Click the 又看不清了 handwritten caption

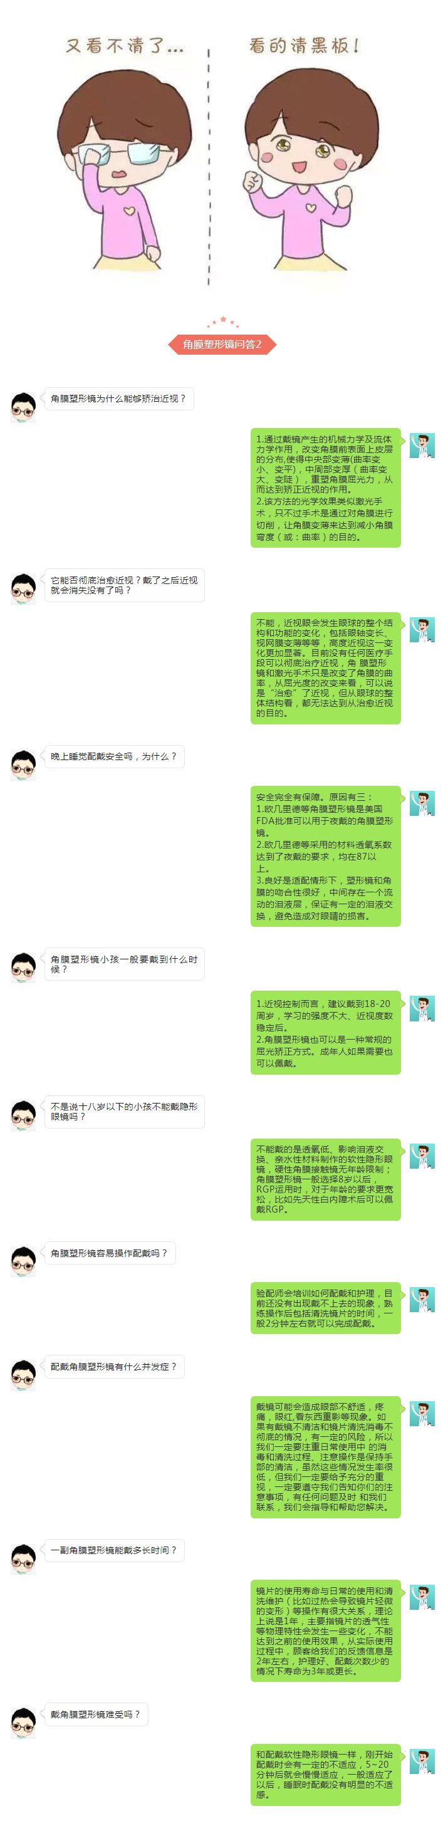point(125,46)
